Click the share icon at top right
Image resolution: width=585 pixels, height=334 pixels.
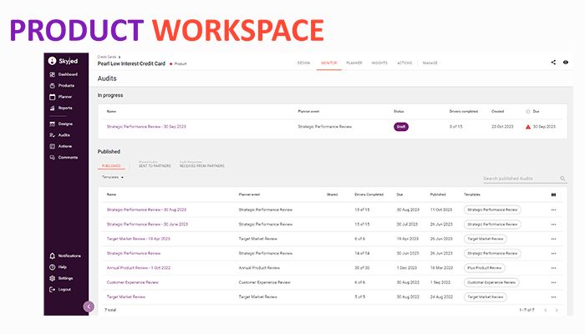click(553, 62)
